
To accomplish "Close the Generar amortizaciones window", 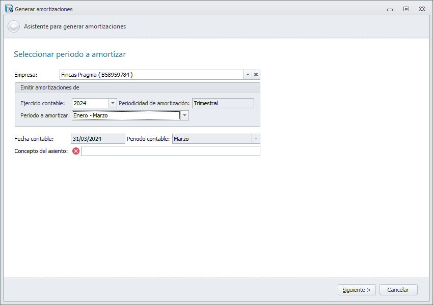I will [x=422, y=9].
